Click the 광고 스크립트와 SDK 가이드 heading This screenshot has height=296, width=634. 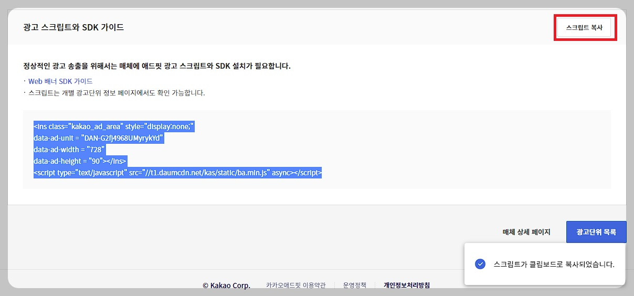click(73, 27)
